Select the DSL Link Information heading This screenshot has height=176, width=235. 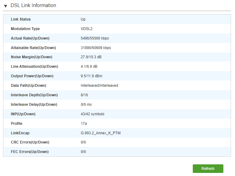click(33, 6)
